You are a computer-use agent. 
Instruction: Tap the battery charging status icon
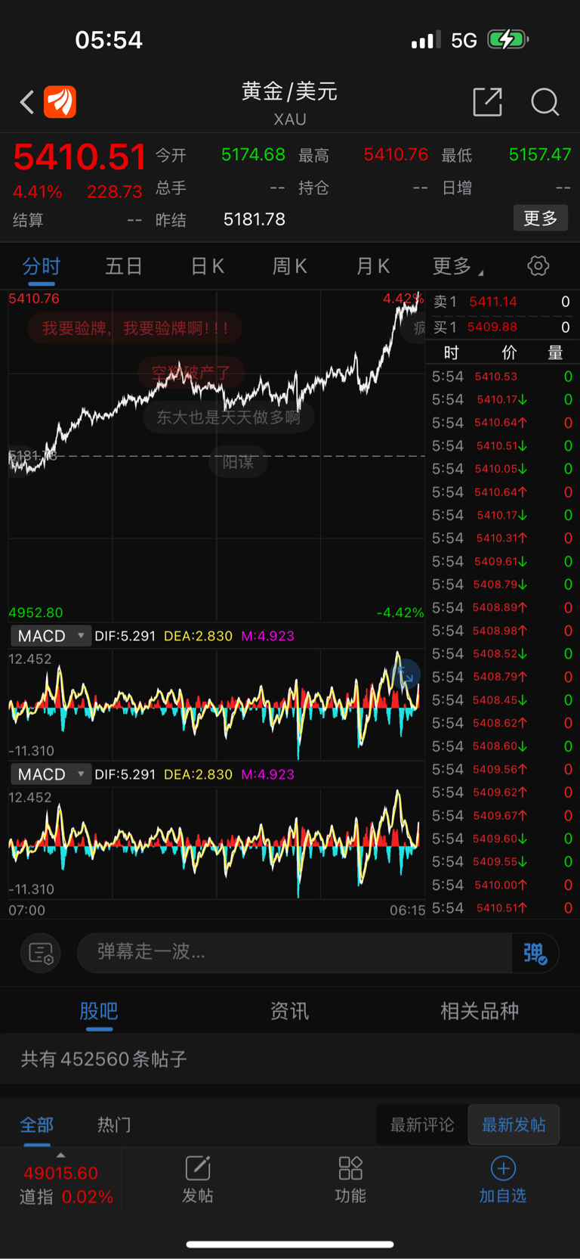pos(507,39)
